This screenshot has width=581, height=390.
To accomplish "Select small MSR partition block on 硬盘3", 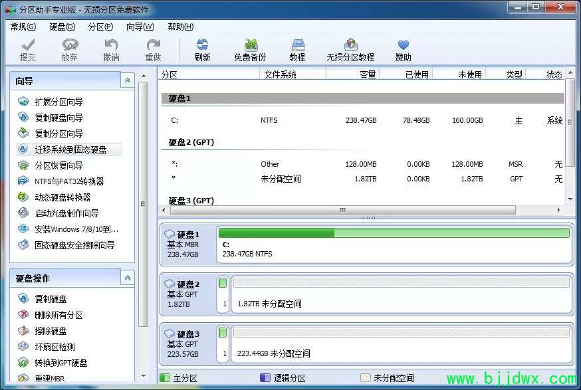I will coord(223,343).
